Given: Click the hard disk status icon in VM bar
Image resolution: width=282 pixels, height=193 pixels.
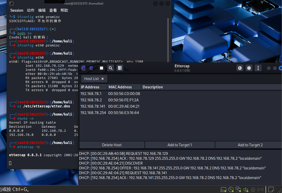Looking at the screenshot, I should [224, 189].
